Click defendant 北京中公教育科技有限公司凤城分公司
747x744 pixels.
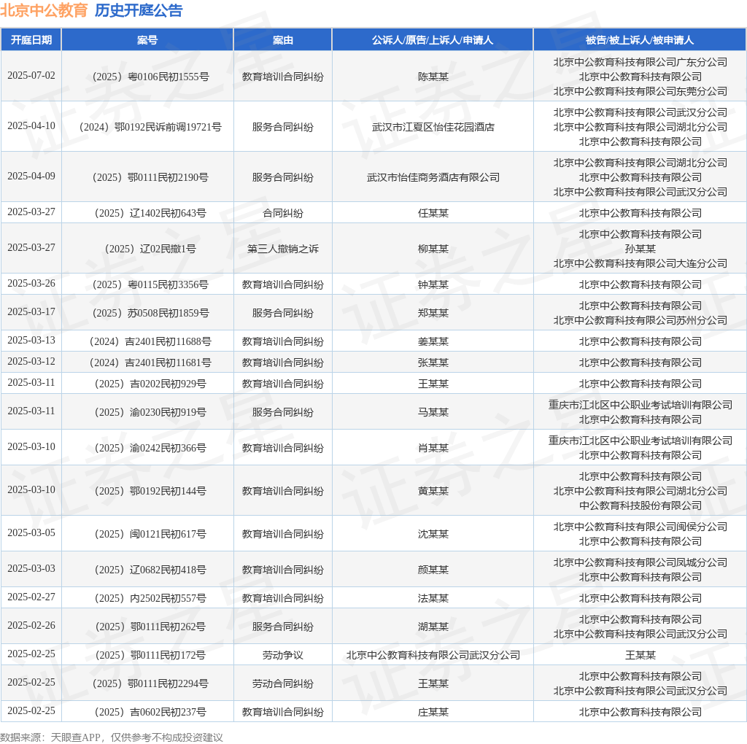[x=640, y=562]
